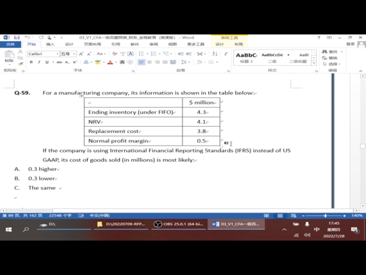Click the Text Effects glowing A icon
366x275 pixels.
pos(86,62)
